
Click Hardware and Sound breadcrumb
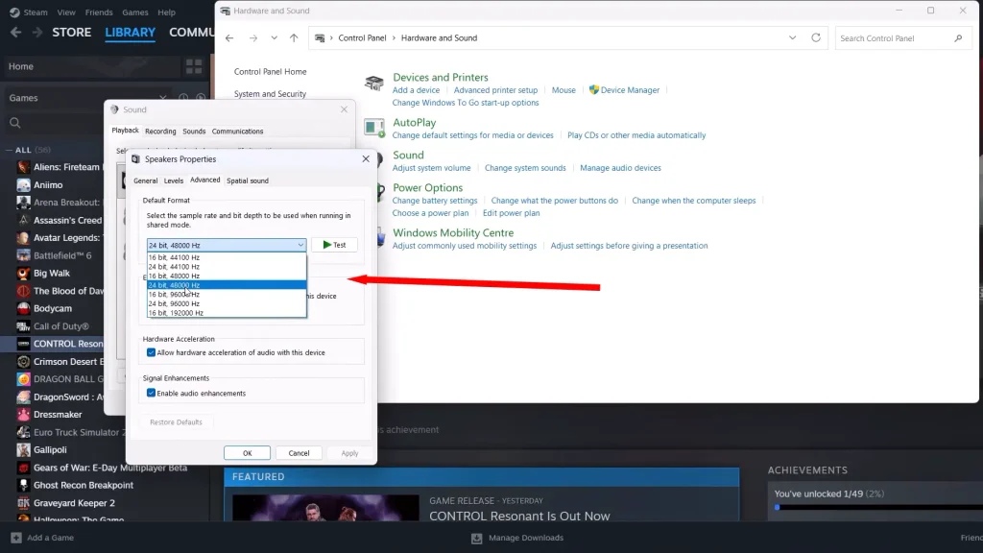tap(439, 38)
